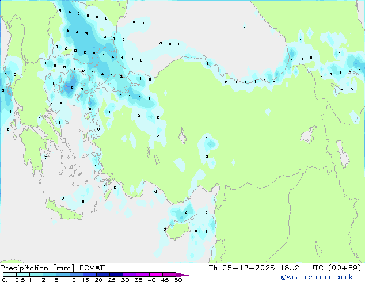Click the '15' legend scale label
The height and width of the screenshot is (282, 365).
pos(85,280)
